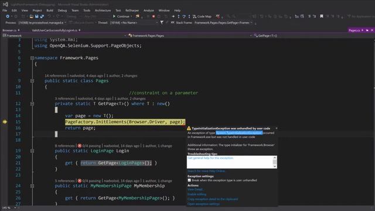The width and height of the screenshot is (375, 211).
Task: Open the File menu
Action: coord(5,11)
